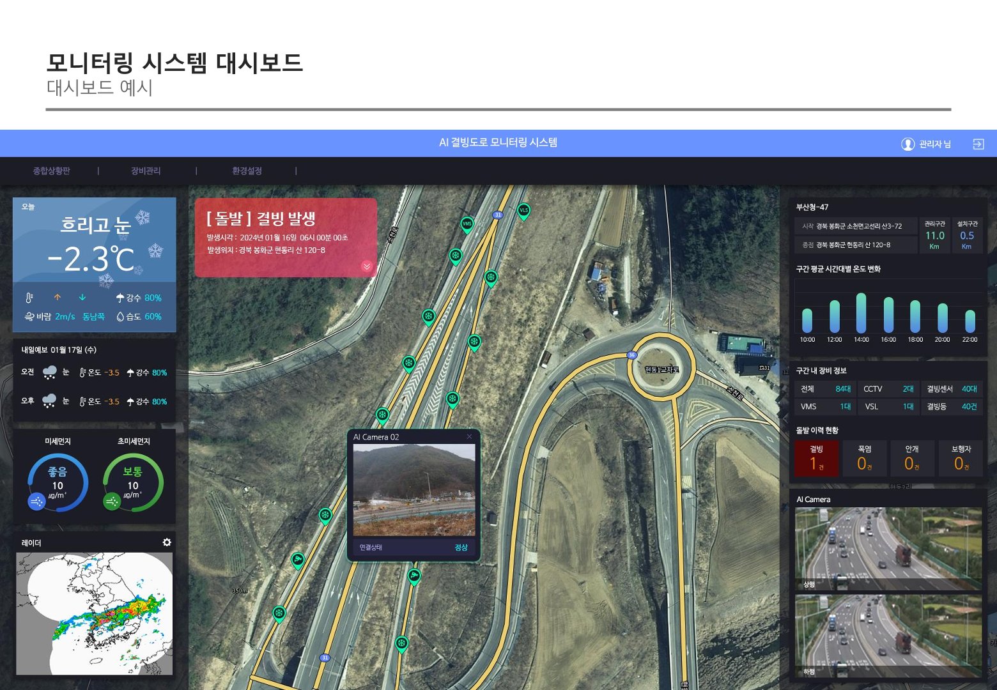The width and height of the screenshot is (997, 690).
Task: Click the thermometer icon in the 오전 forecast row
Action: tap(82, 372)
